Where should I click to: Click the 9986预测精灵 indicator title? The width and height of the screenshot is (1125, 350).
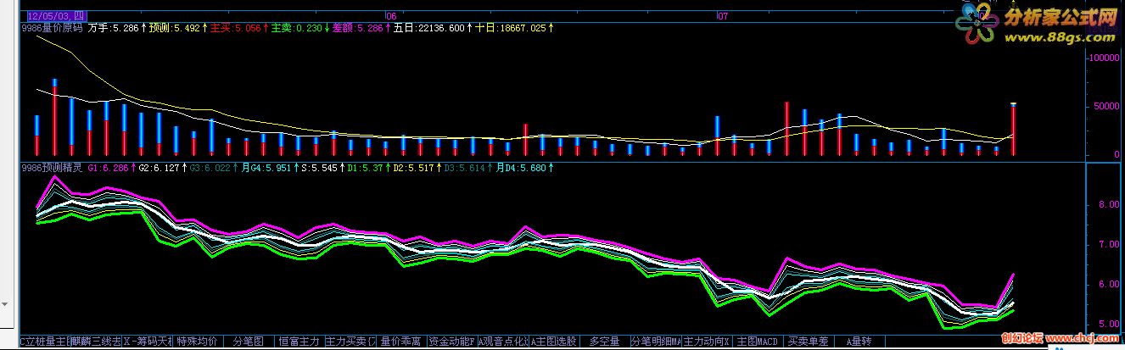pyautogui.click(x=53, y=168)
